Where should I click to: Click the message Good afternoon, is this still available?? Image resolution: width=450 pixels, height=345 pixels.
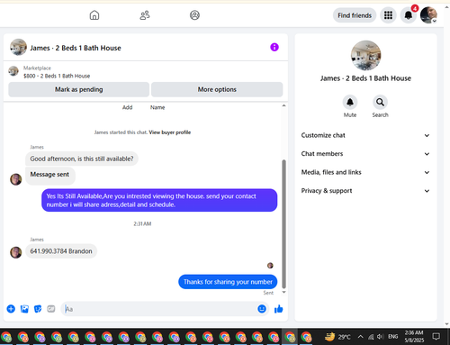tap(82, 159)
